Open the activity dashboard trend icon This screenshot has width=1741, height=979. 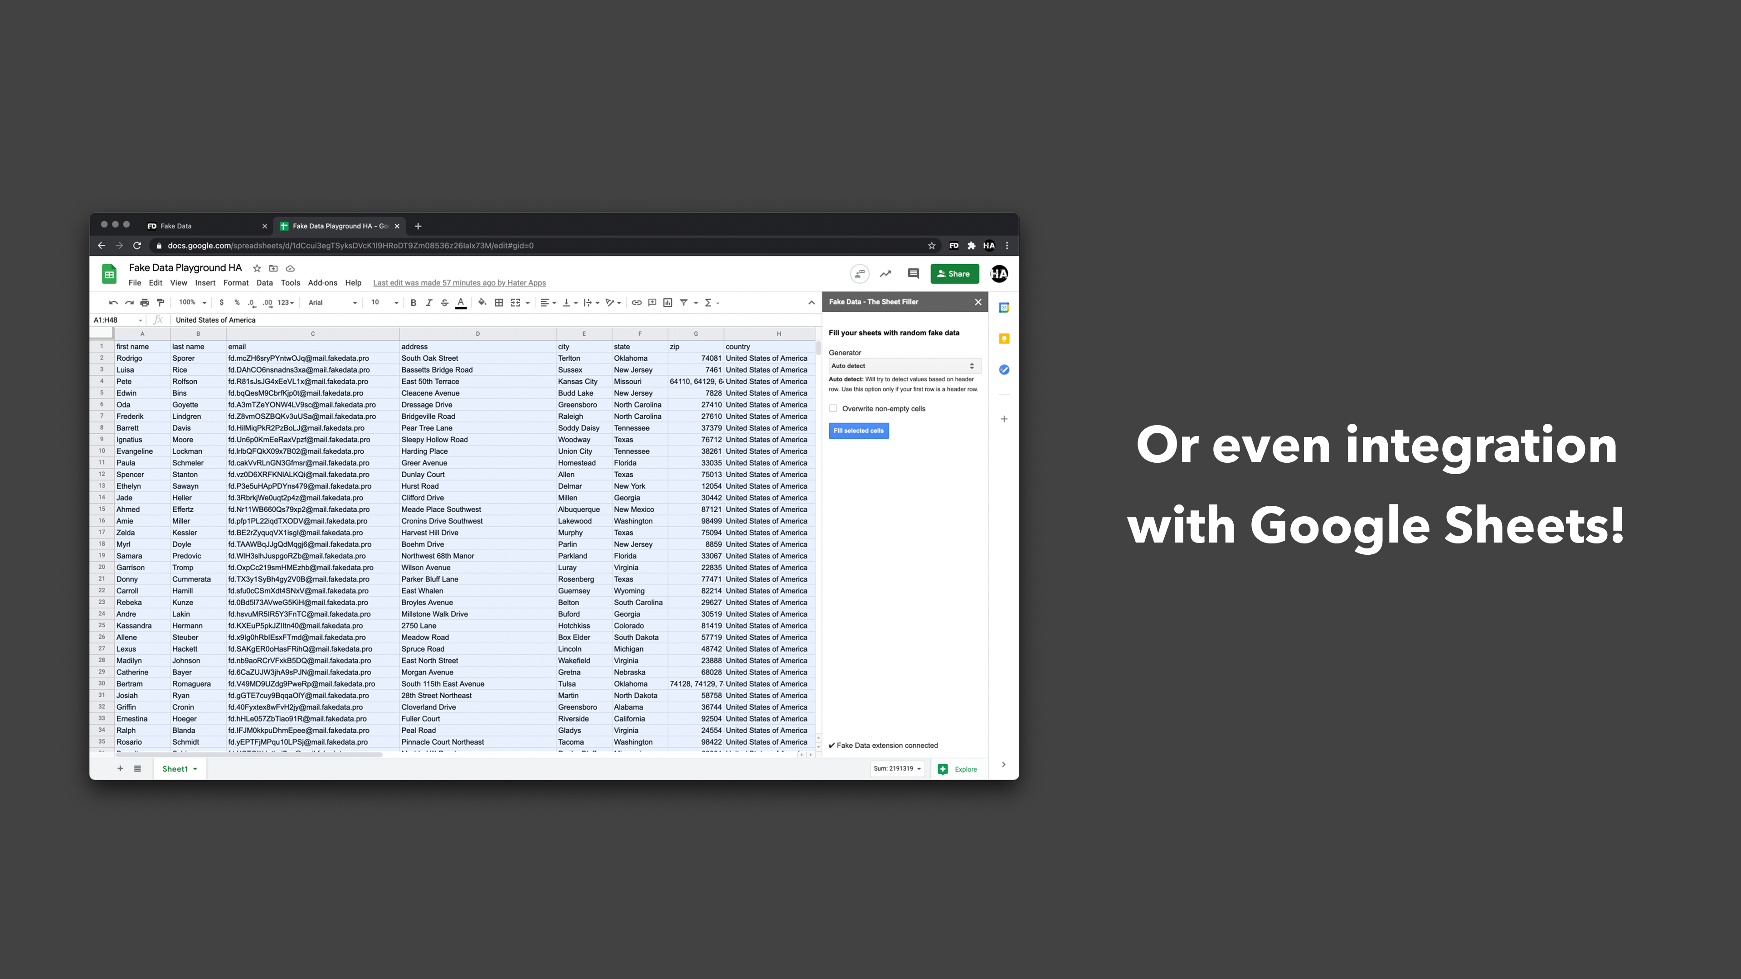click(x=885, y=274)
